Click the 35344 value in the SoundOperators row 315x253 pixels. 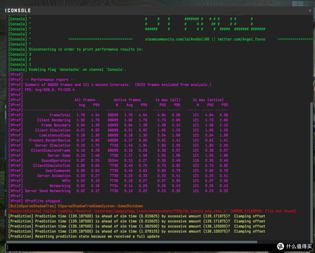113,161
